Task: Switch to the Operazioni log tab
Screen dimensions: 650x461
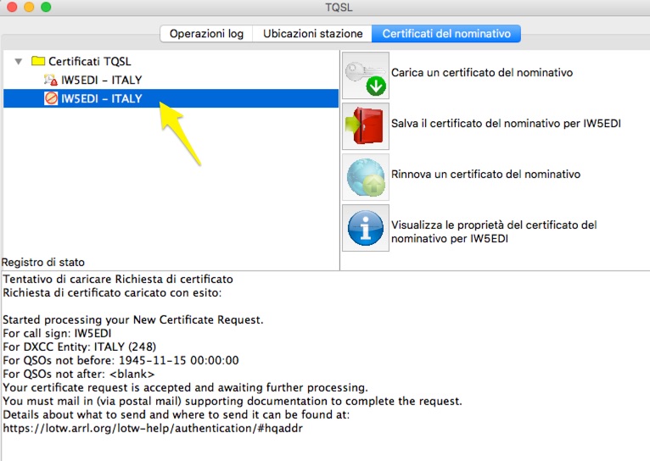Action: click(x=206, y=34)
